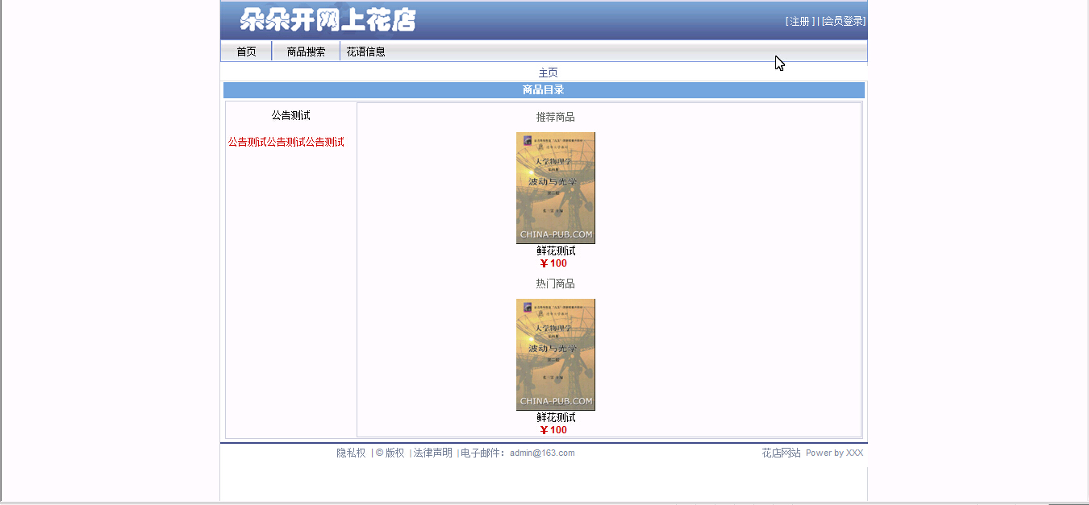Click ￥100 price under 热门商品
This screenshot has height=505, width=1089.
point(553,430)
